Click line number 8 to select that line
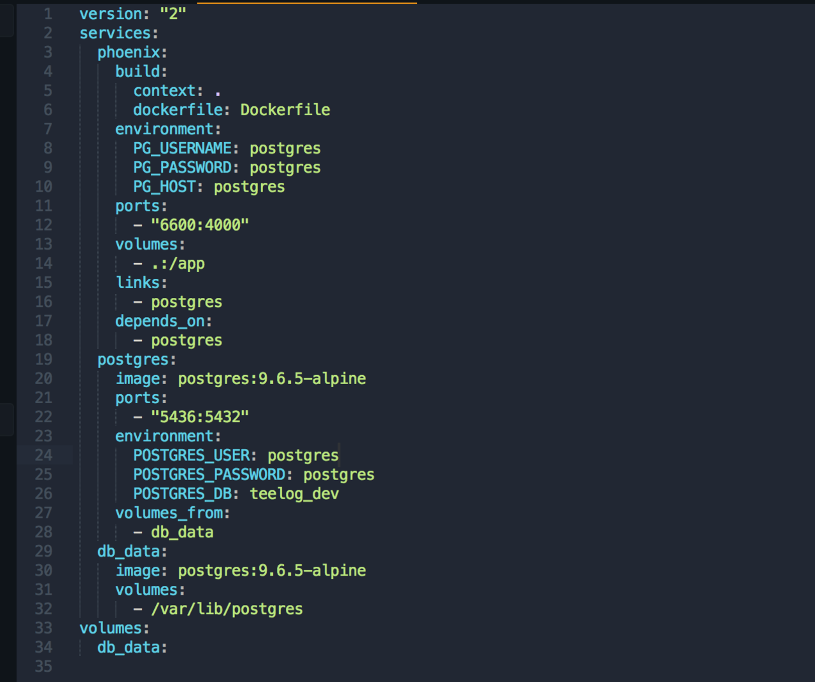The image size is (815, 682). pos(46,148)
